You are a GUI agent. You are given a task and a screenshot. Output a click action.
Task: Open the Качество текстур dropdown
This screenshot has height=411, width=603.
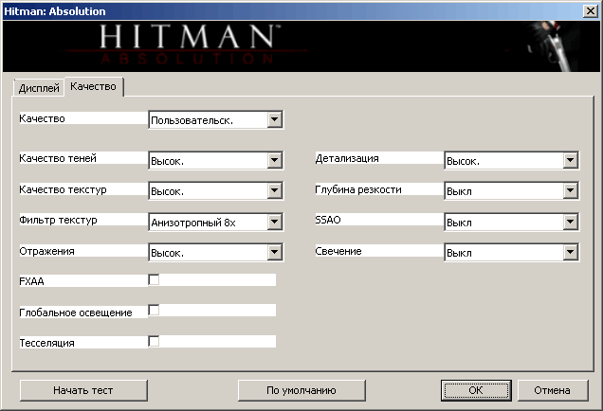[x=216, y=191]
